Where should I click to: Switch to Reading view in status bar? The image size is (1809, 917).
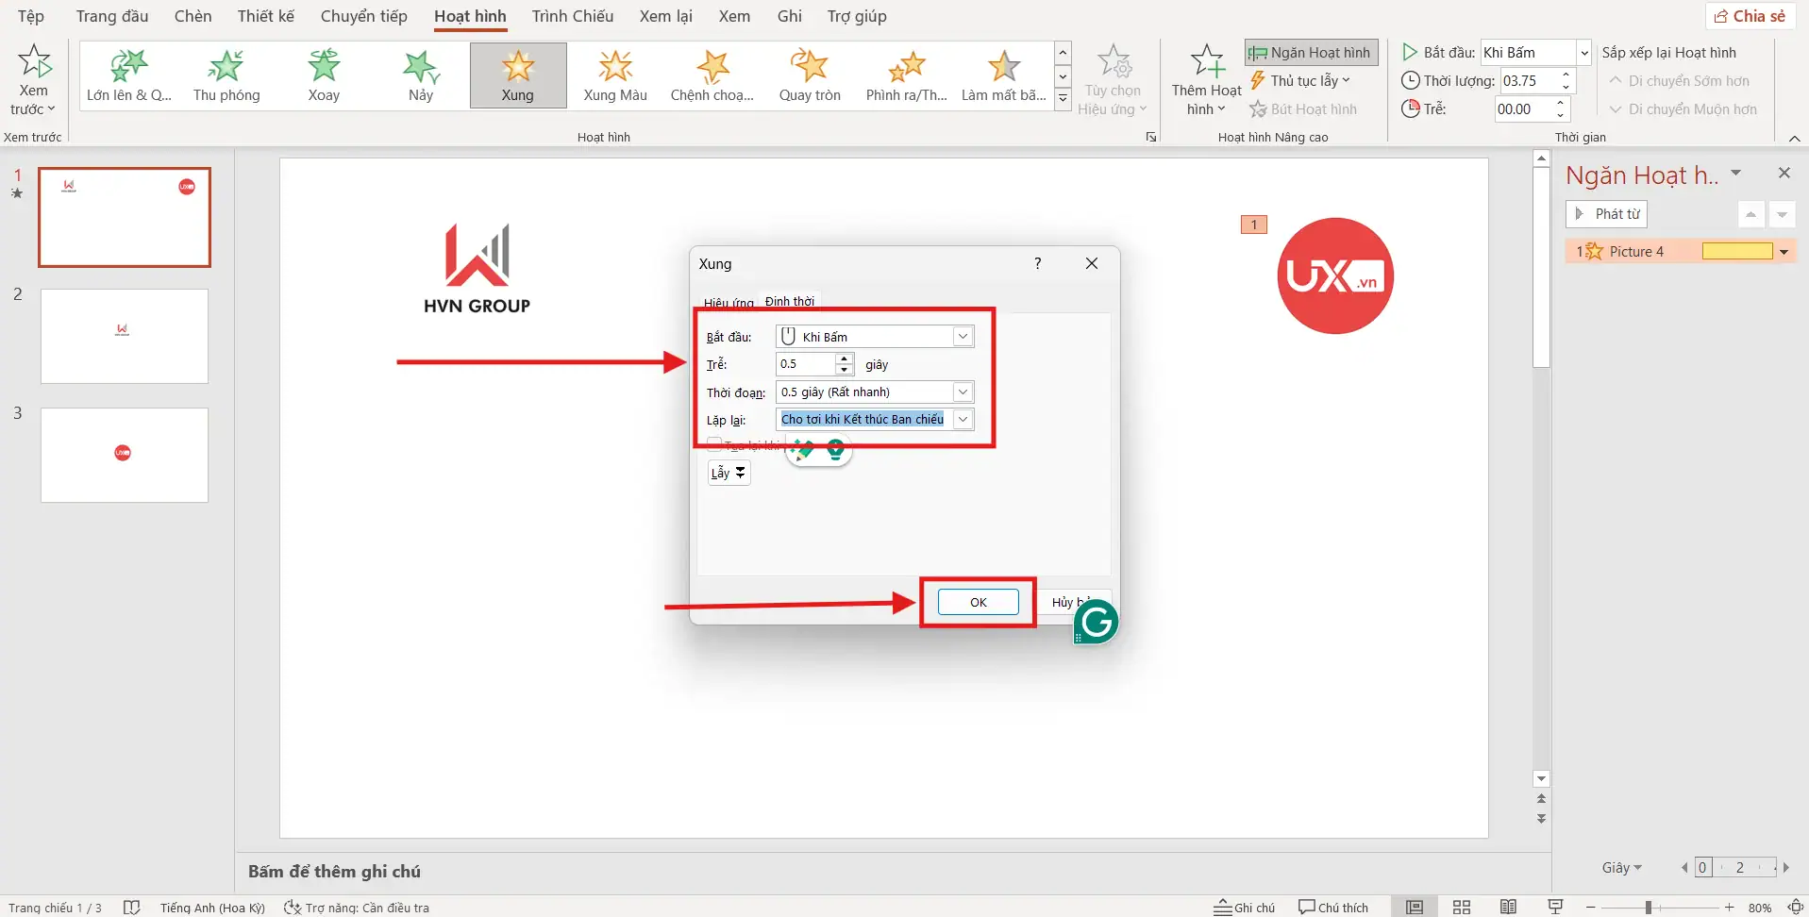1508,907
